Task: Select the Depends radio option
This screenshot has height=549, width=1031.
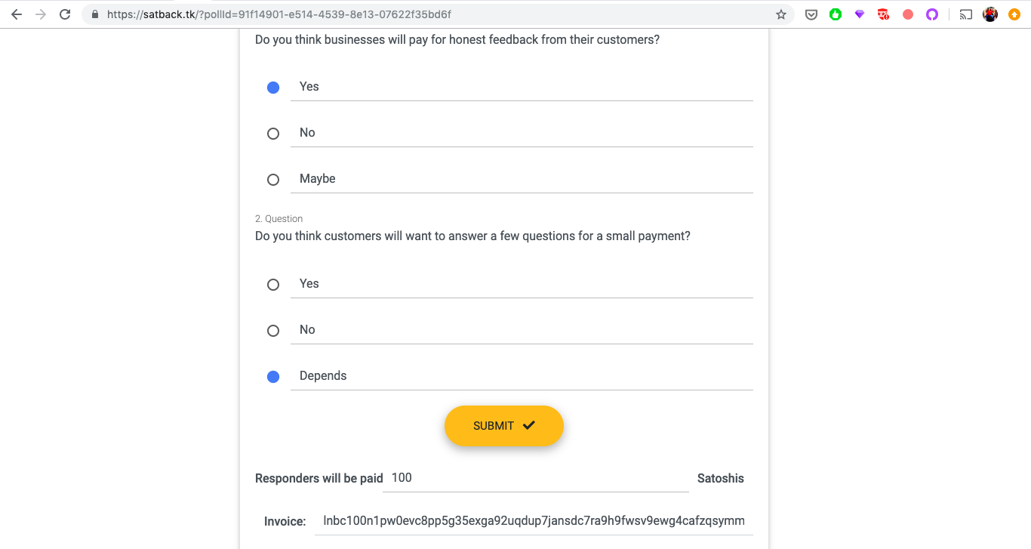Action: click(273, 377)
